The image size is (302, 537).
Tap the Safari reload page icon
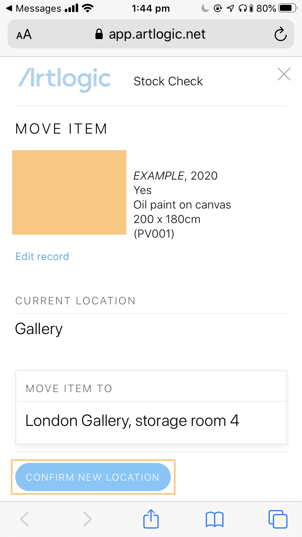pos(280,35)
